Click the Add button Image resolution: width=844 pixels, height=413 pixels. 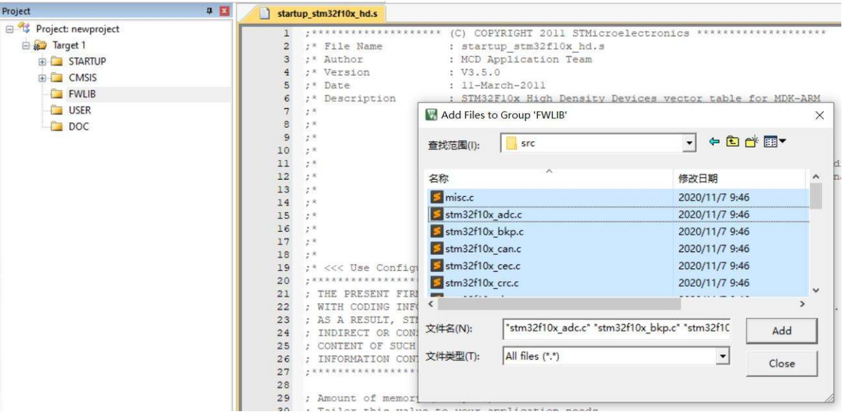781,331
